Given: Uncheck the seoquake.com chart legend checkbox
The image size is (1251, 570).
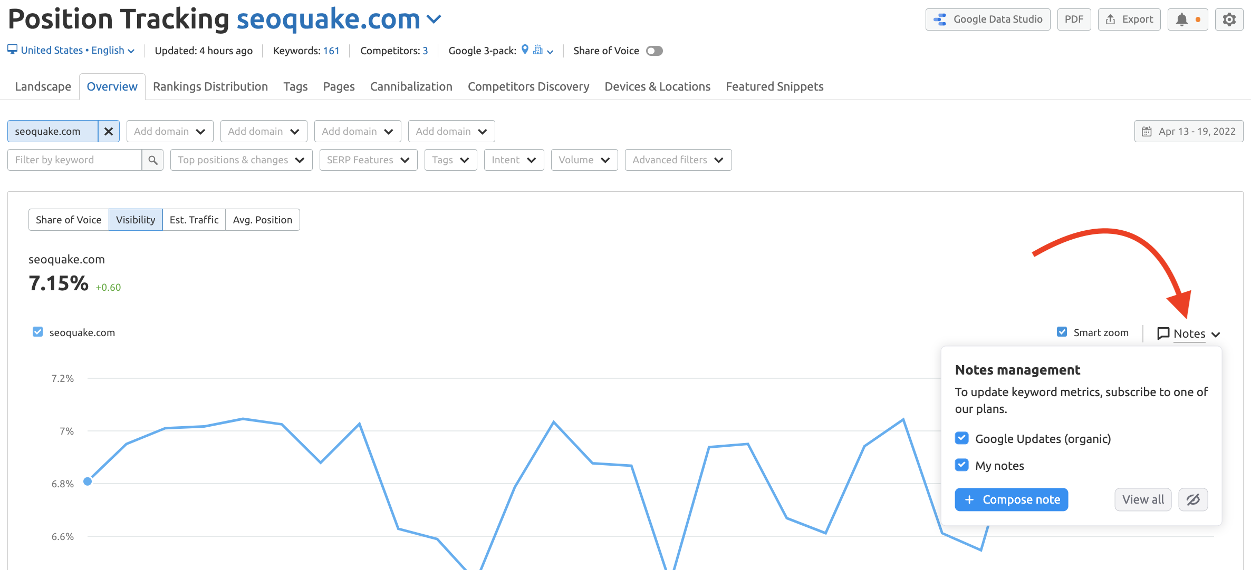Looking at the screenshot, I should (37, 332).
